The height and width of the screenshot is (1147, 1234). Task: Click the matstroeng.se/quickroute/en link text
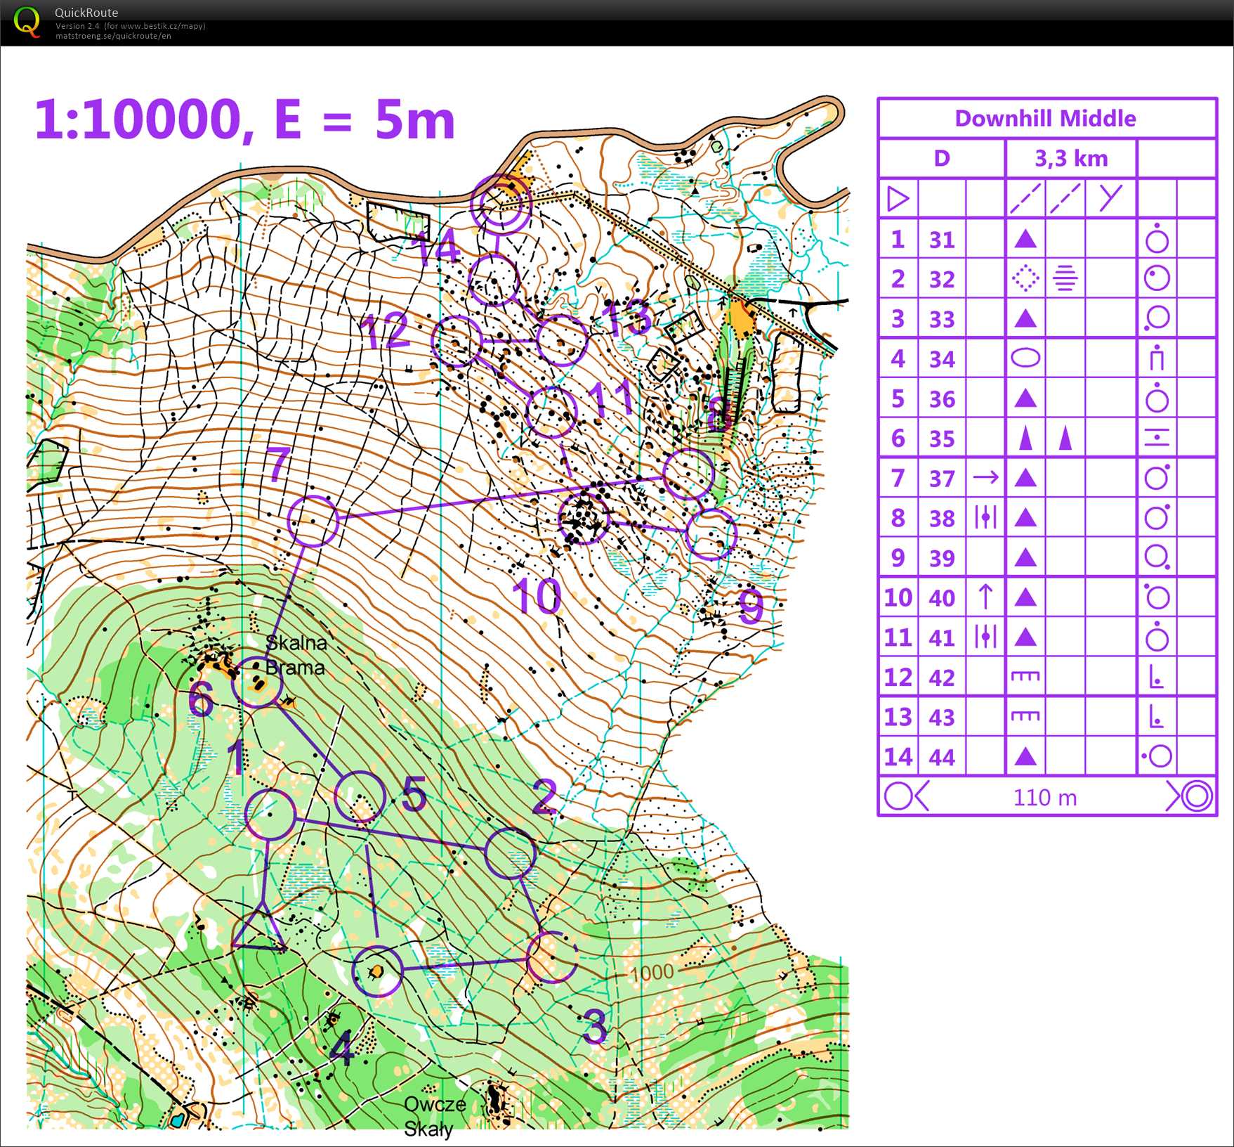pos(113,36)
